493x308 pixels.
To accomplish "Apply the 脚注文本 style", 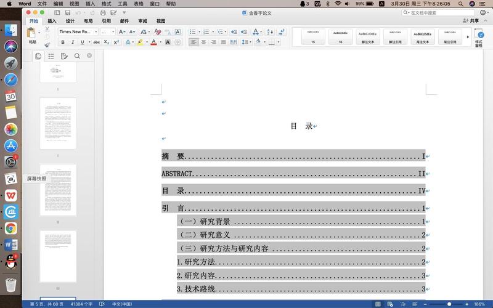I will click(x=367, y=37).
